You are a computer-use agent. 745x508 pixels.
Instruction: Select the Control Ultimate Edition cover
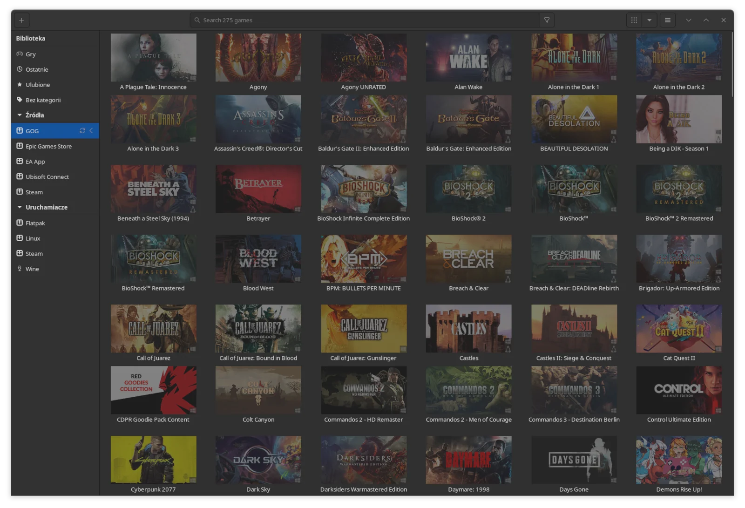(679, 390)
